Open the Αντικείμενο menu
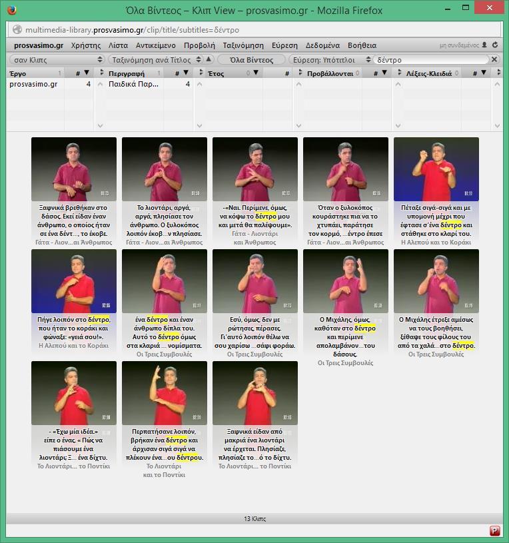Viewport: 509px width, 543px height. pos(155,45)
